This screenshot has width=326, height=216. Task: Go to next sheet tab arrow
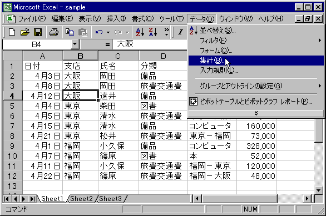pos(23,199)
